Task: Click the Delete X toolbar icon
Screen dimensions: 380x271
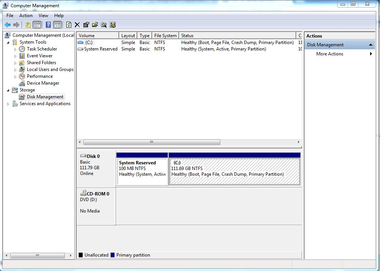Action: (x=77, y=25)
